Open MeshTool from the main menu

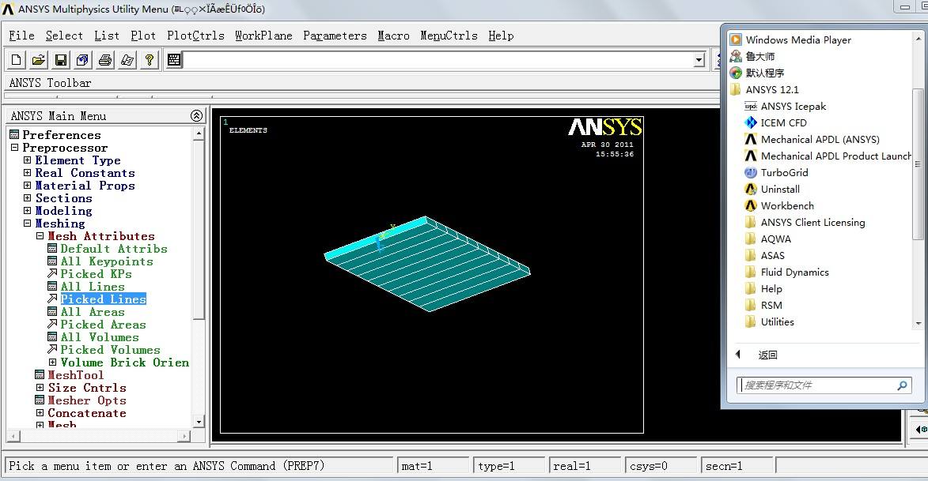tap(76, 374)
